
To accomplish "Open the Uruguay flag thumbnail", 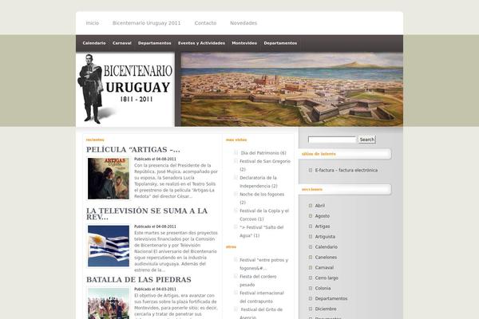I will tap(109, 246).
